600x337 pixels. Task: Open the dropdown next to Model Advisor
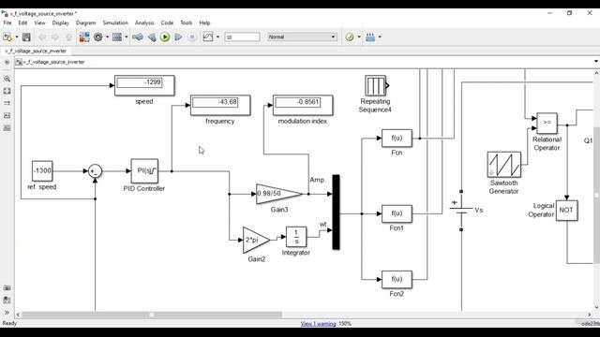[359, 37]
